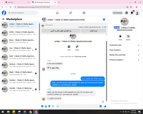Click the message thread vertical scrollbar
The image size is (143, 114).
pyautogui.click(x=106, y=71)
